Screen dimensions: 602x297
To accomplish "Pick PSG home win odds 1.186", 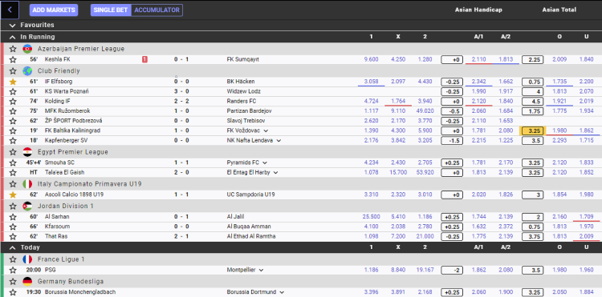I will pyautogui.click(x=371, y=270).
